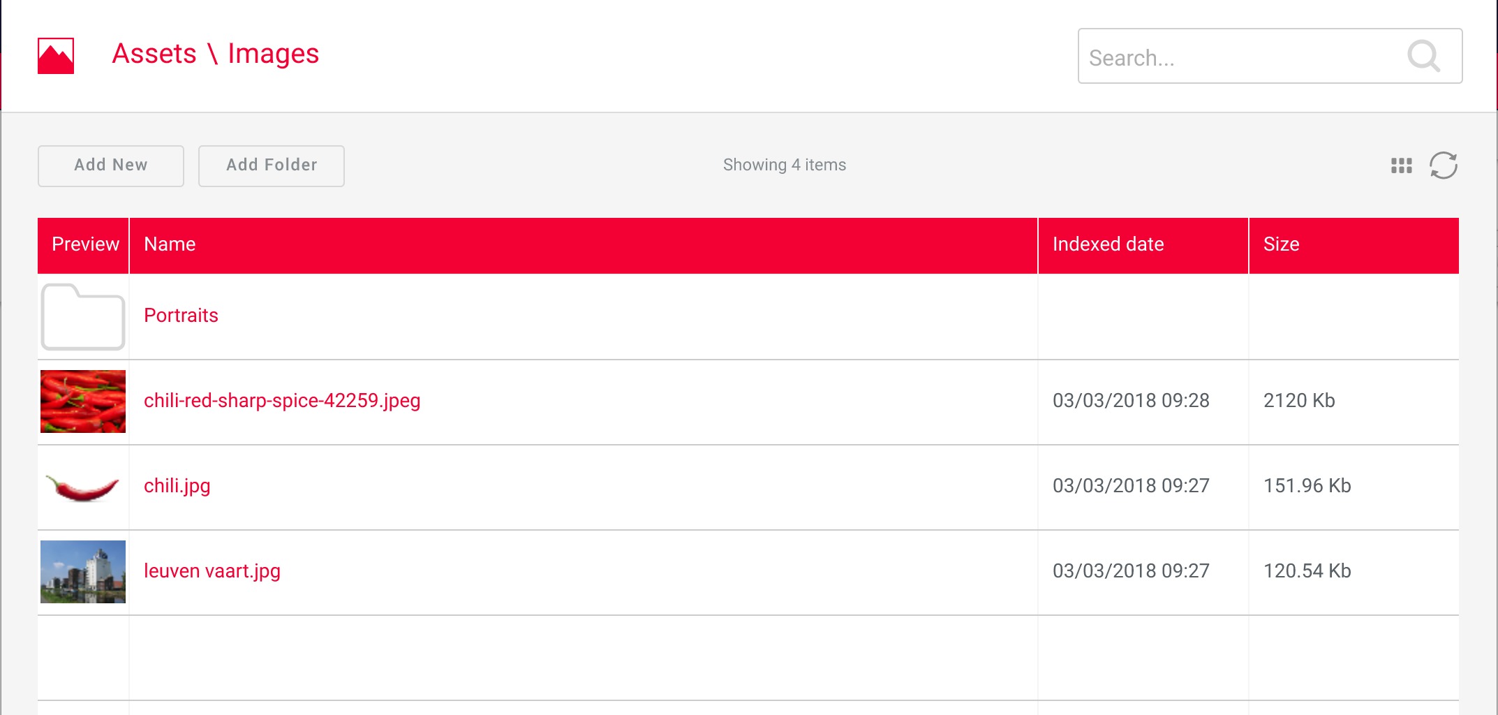Click the leuven vaart building thumbnail
The image size is (1498, 715).
(83, 572)
